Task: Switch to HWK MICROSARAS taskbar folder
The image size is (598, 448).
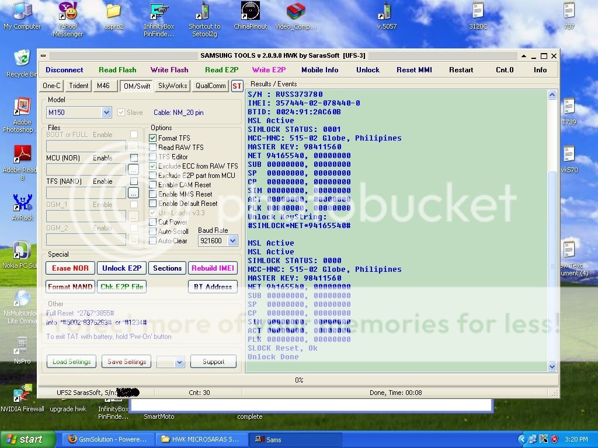Action: point(201,440)
